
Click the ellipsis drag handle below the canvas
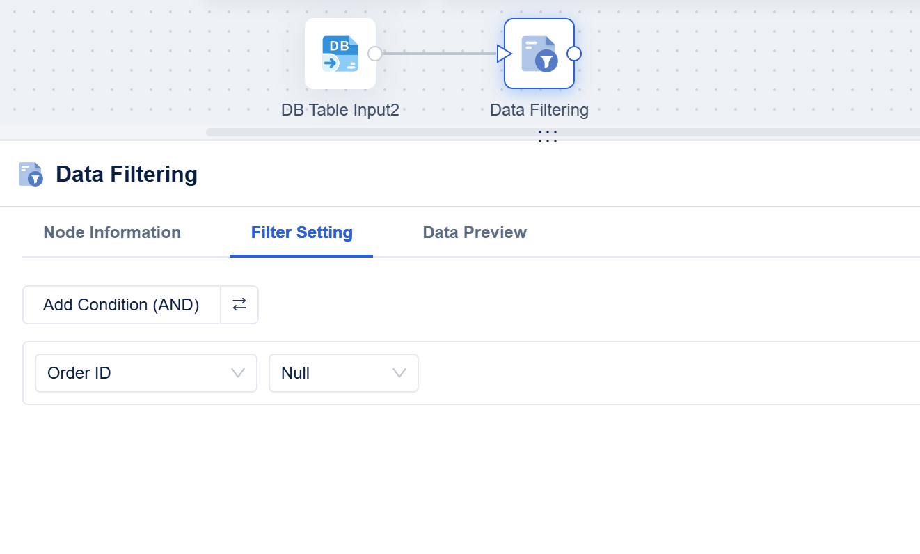548,135
